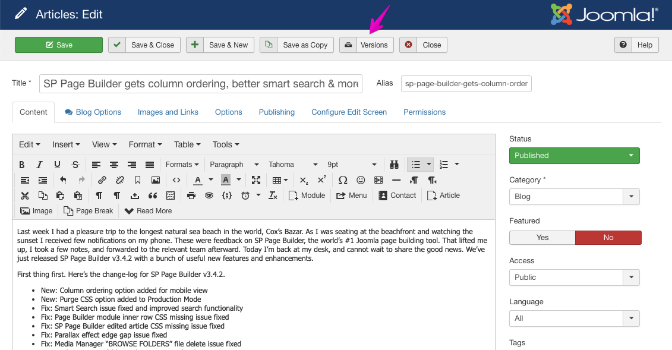Insert an emoticon using smiley icon

(361, 180)
